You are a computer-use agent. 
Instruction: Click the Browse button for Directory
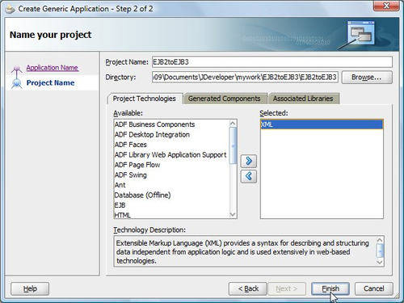pyautogui.click(x=367, y=78)
